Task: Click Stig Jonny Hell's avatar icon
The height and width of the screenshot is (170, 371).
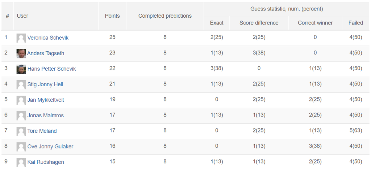Action: (x=21, y=85)
